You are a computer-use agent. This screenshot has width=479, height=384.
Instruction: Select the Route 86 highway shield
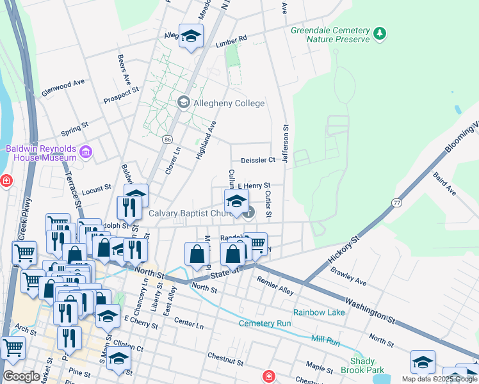tap(167, 140)
